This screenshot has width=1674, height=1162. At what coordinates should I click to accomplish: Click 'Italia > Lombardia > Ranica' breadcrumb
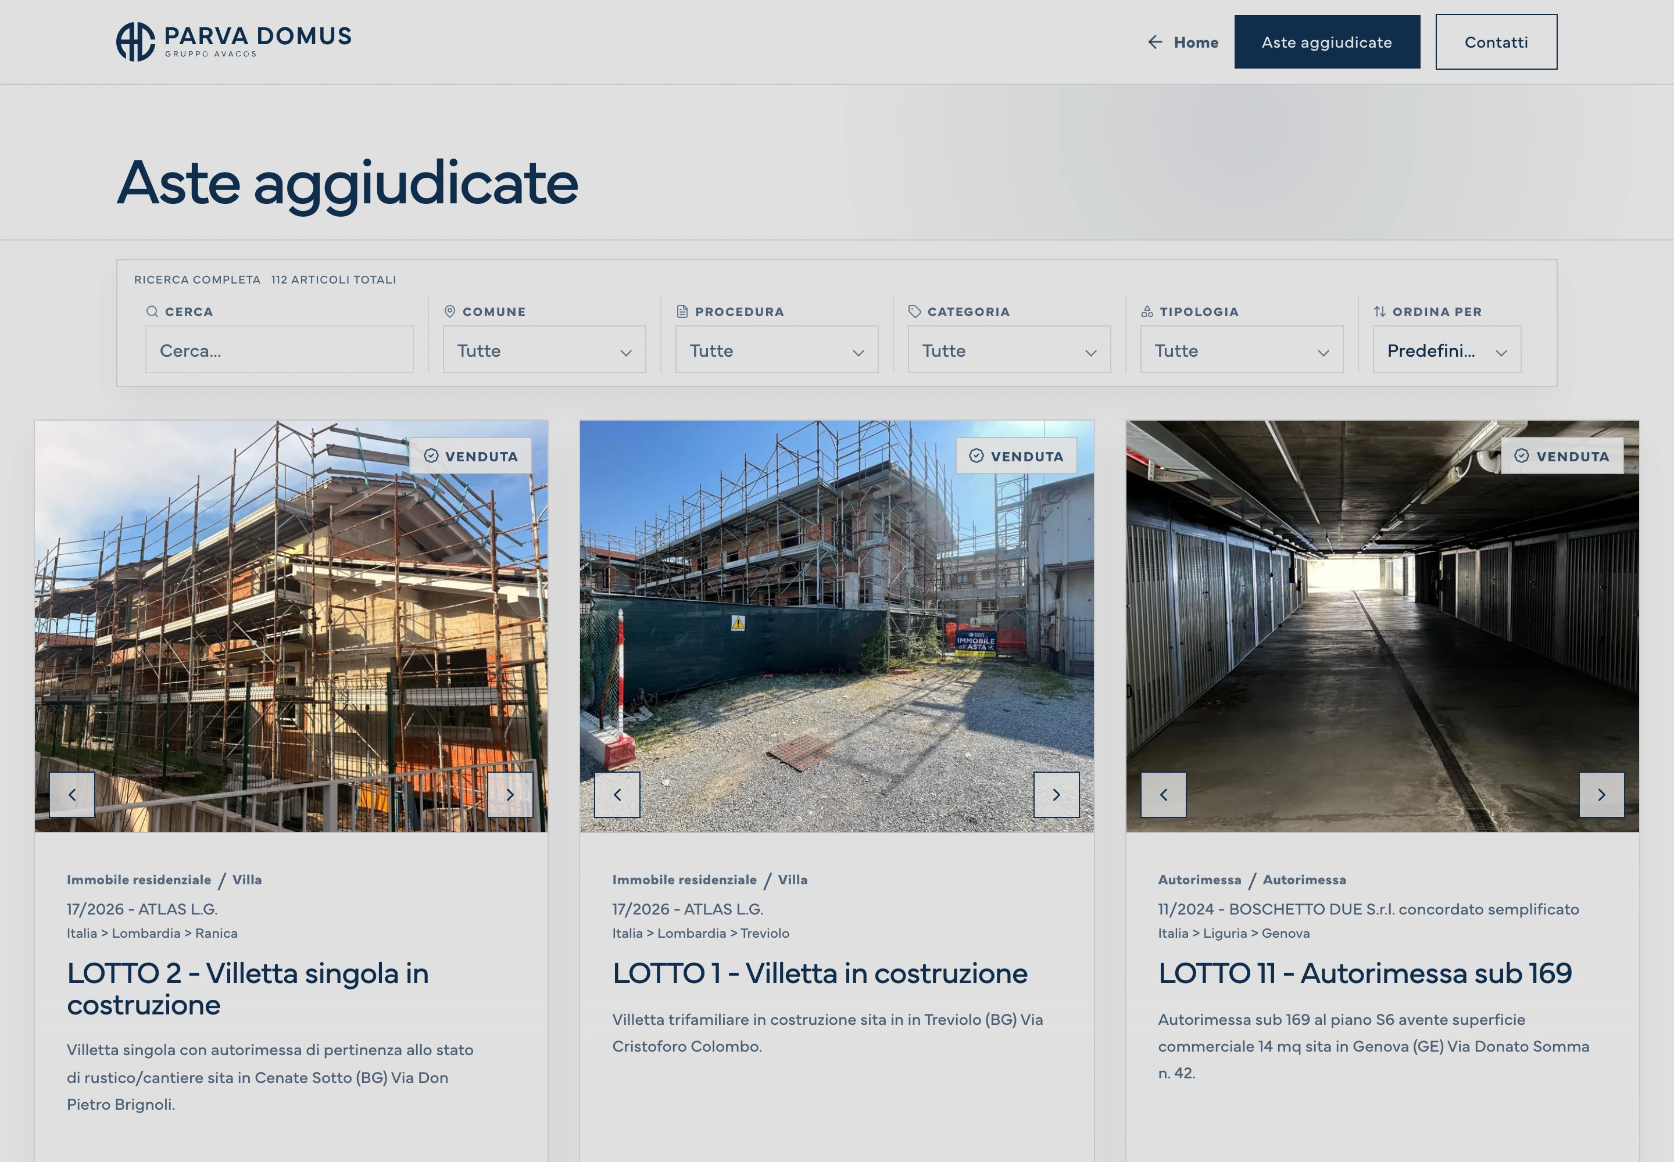[x=152, y=933]
